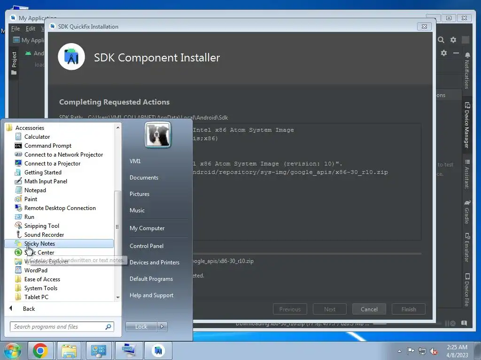Open the Notifications side tab

pyautogui.click(x=467, y=71)
